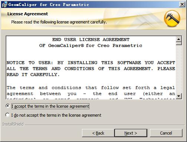Click the accept terms label text
Image resolution: width=187 pixels, height=142 pixels.
50,106
